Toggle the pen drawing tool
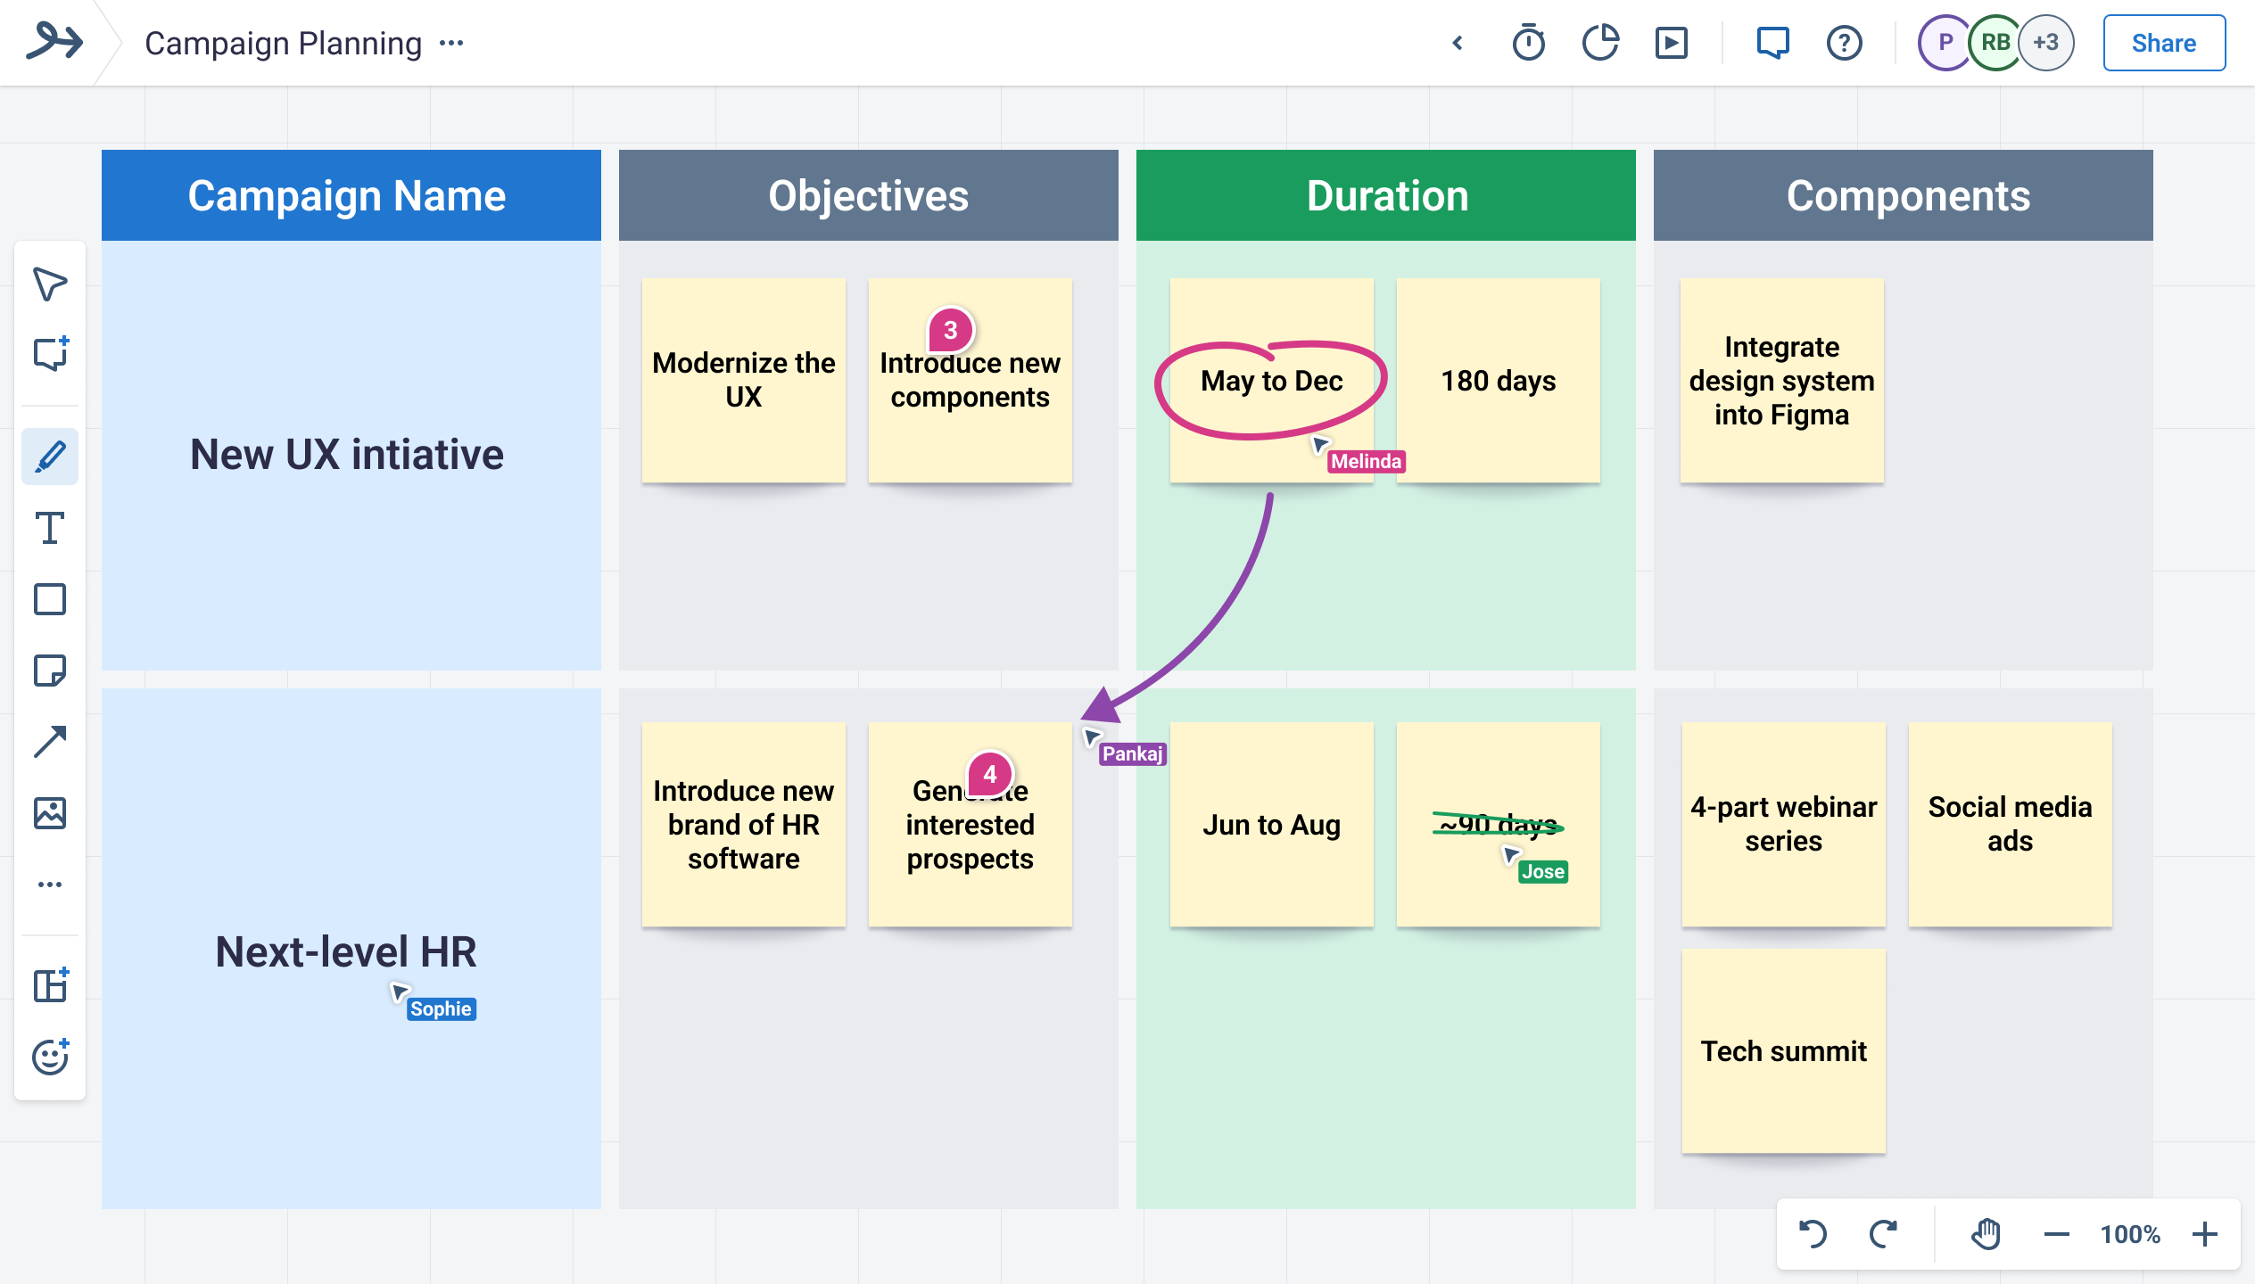Viewport: 2255px width, 1284px height. [x=49, y=457]
